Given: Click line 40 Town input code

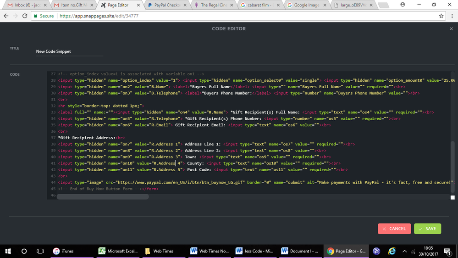Looking at the screenshot, I should 194,157.
